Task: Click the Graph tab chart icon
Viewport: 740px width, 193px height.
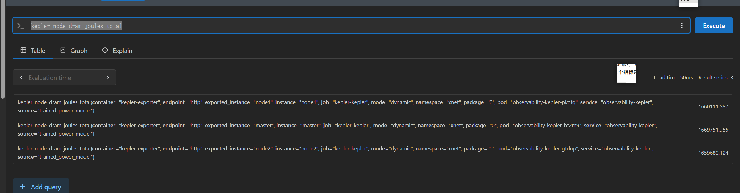Action: pos(63,50)
